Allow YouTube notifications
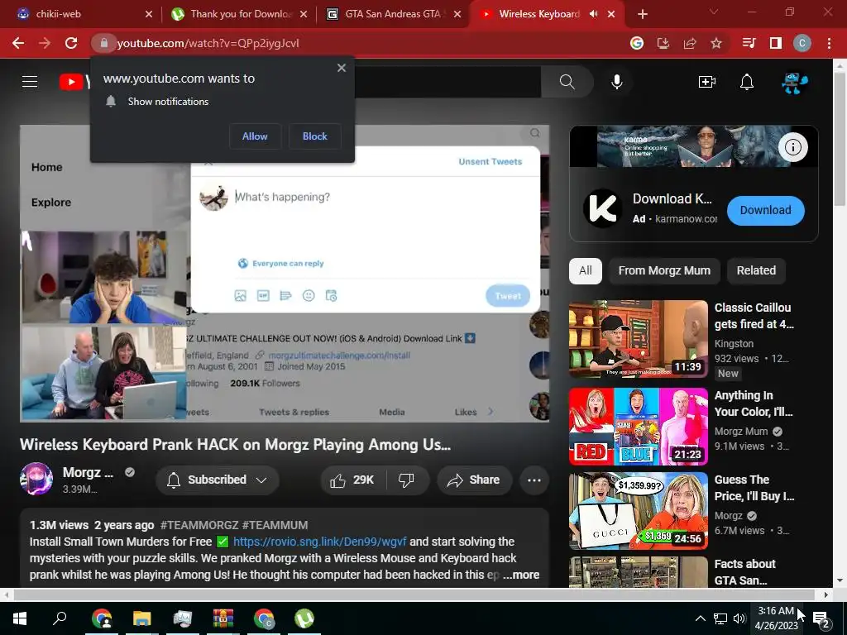Viewport: 847px width, 635px height. coord(255,136)
